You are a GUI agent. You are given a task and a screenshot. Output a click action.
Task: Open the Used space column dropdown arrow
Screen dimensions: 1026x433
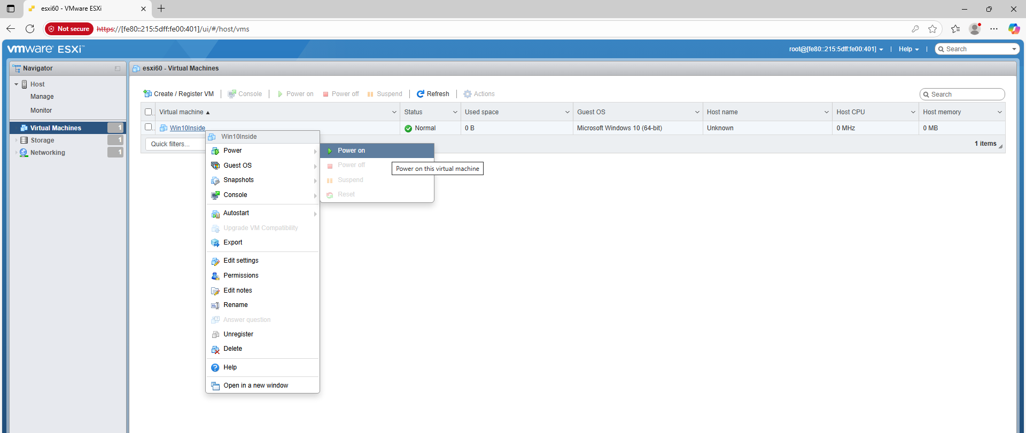tap(568, 112)
